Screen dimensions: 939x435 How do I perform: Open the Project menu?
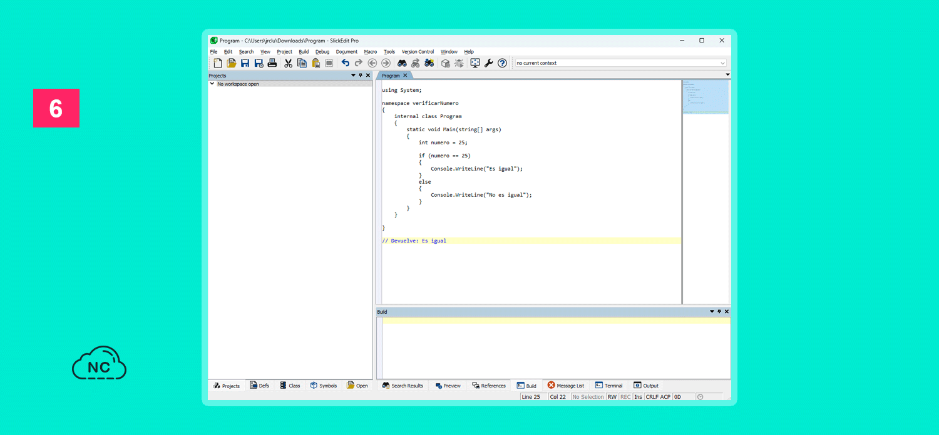click(284, 52)
